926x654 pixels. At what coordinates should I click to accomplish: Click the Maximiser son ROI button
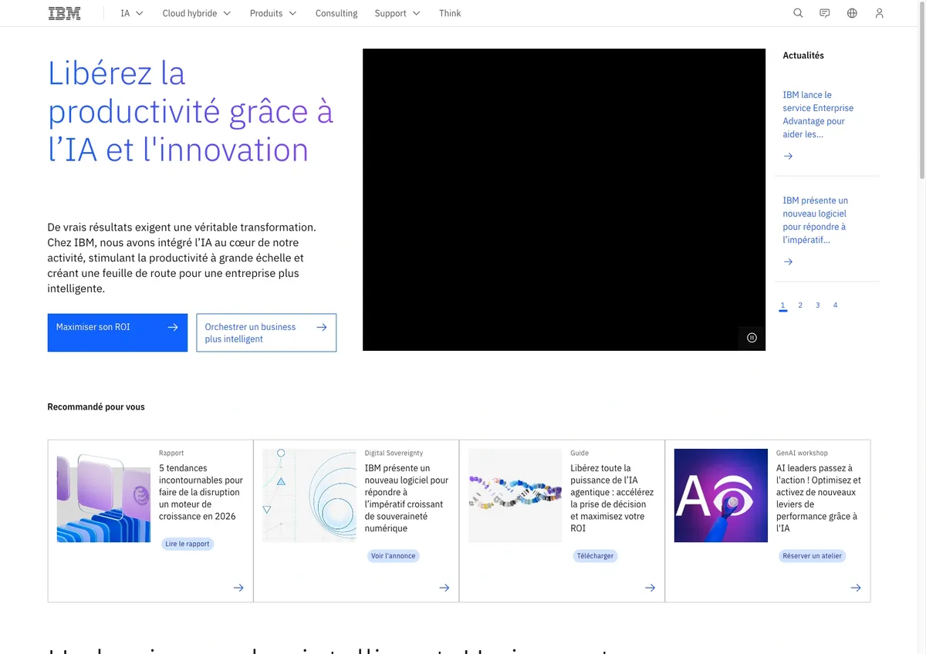point(117,332)
